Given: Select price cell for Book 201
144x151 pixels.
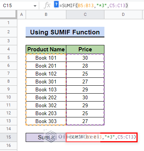Looking at the screenshot, I should 85,66.
